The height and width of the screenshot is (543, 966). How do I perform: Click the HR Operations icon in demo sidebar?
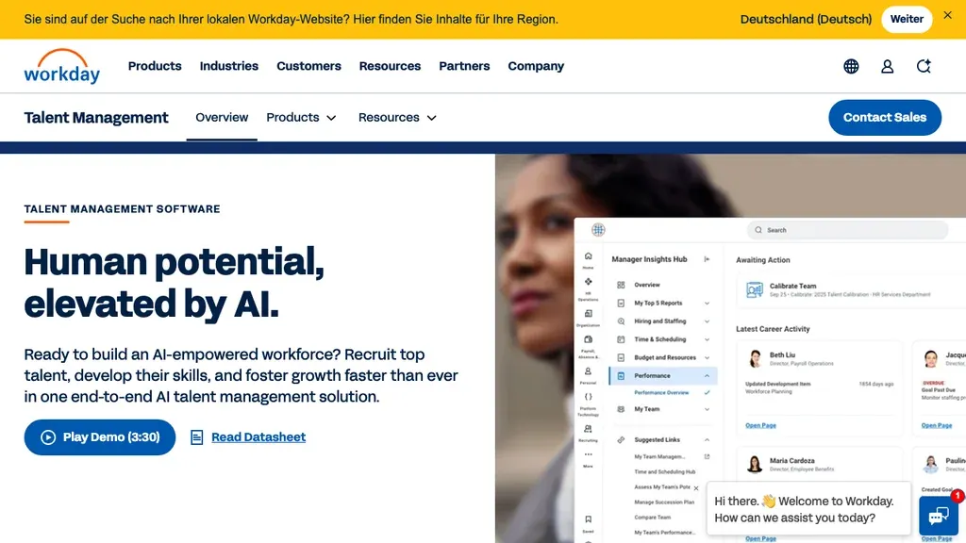[x=589, y=282]
